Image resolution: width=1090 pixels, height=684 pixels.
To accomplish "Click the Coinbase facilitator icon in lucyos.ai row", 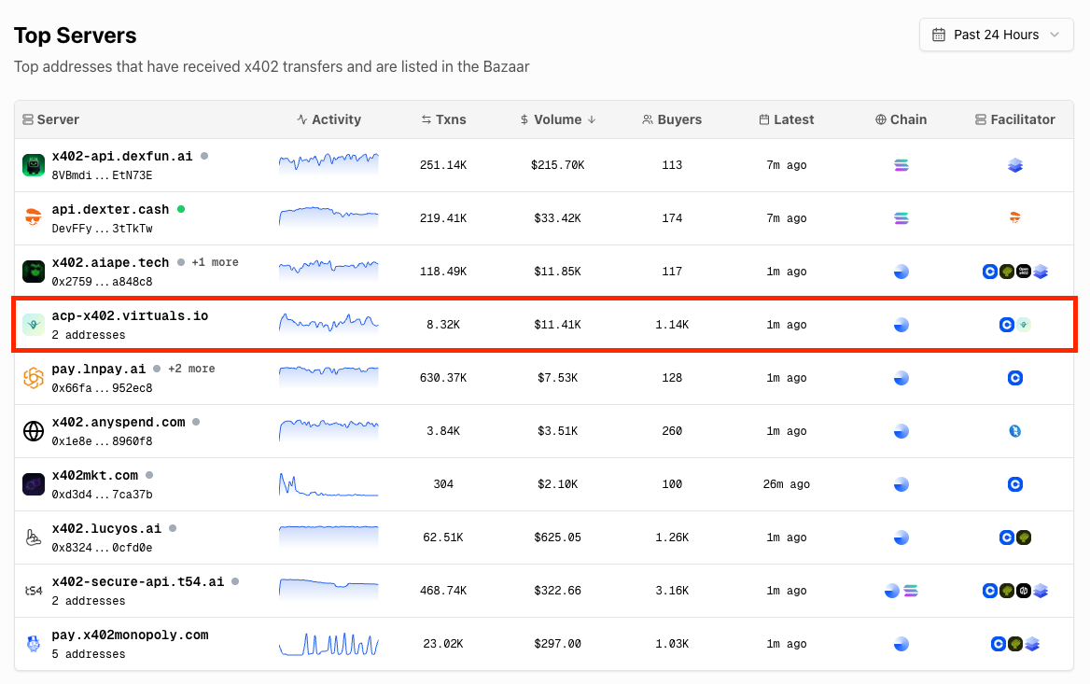I will pyautogui.click(x=1007, y=537).
